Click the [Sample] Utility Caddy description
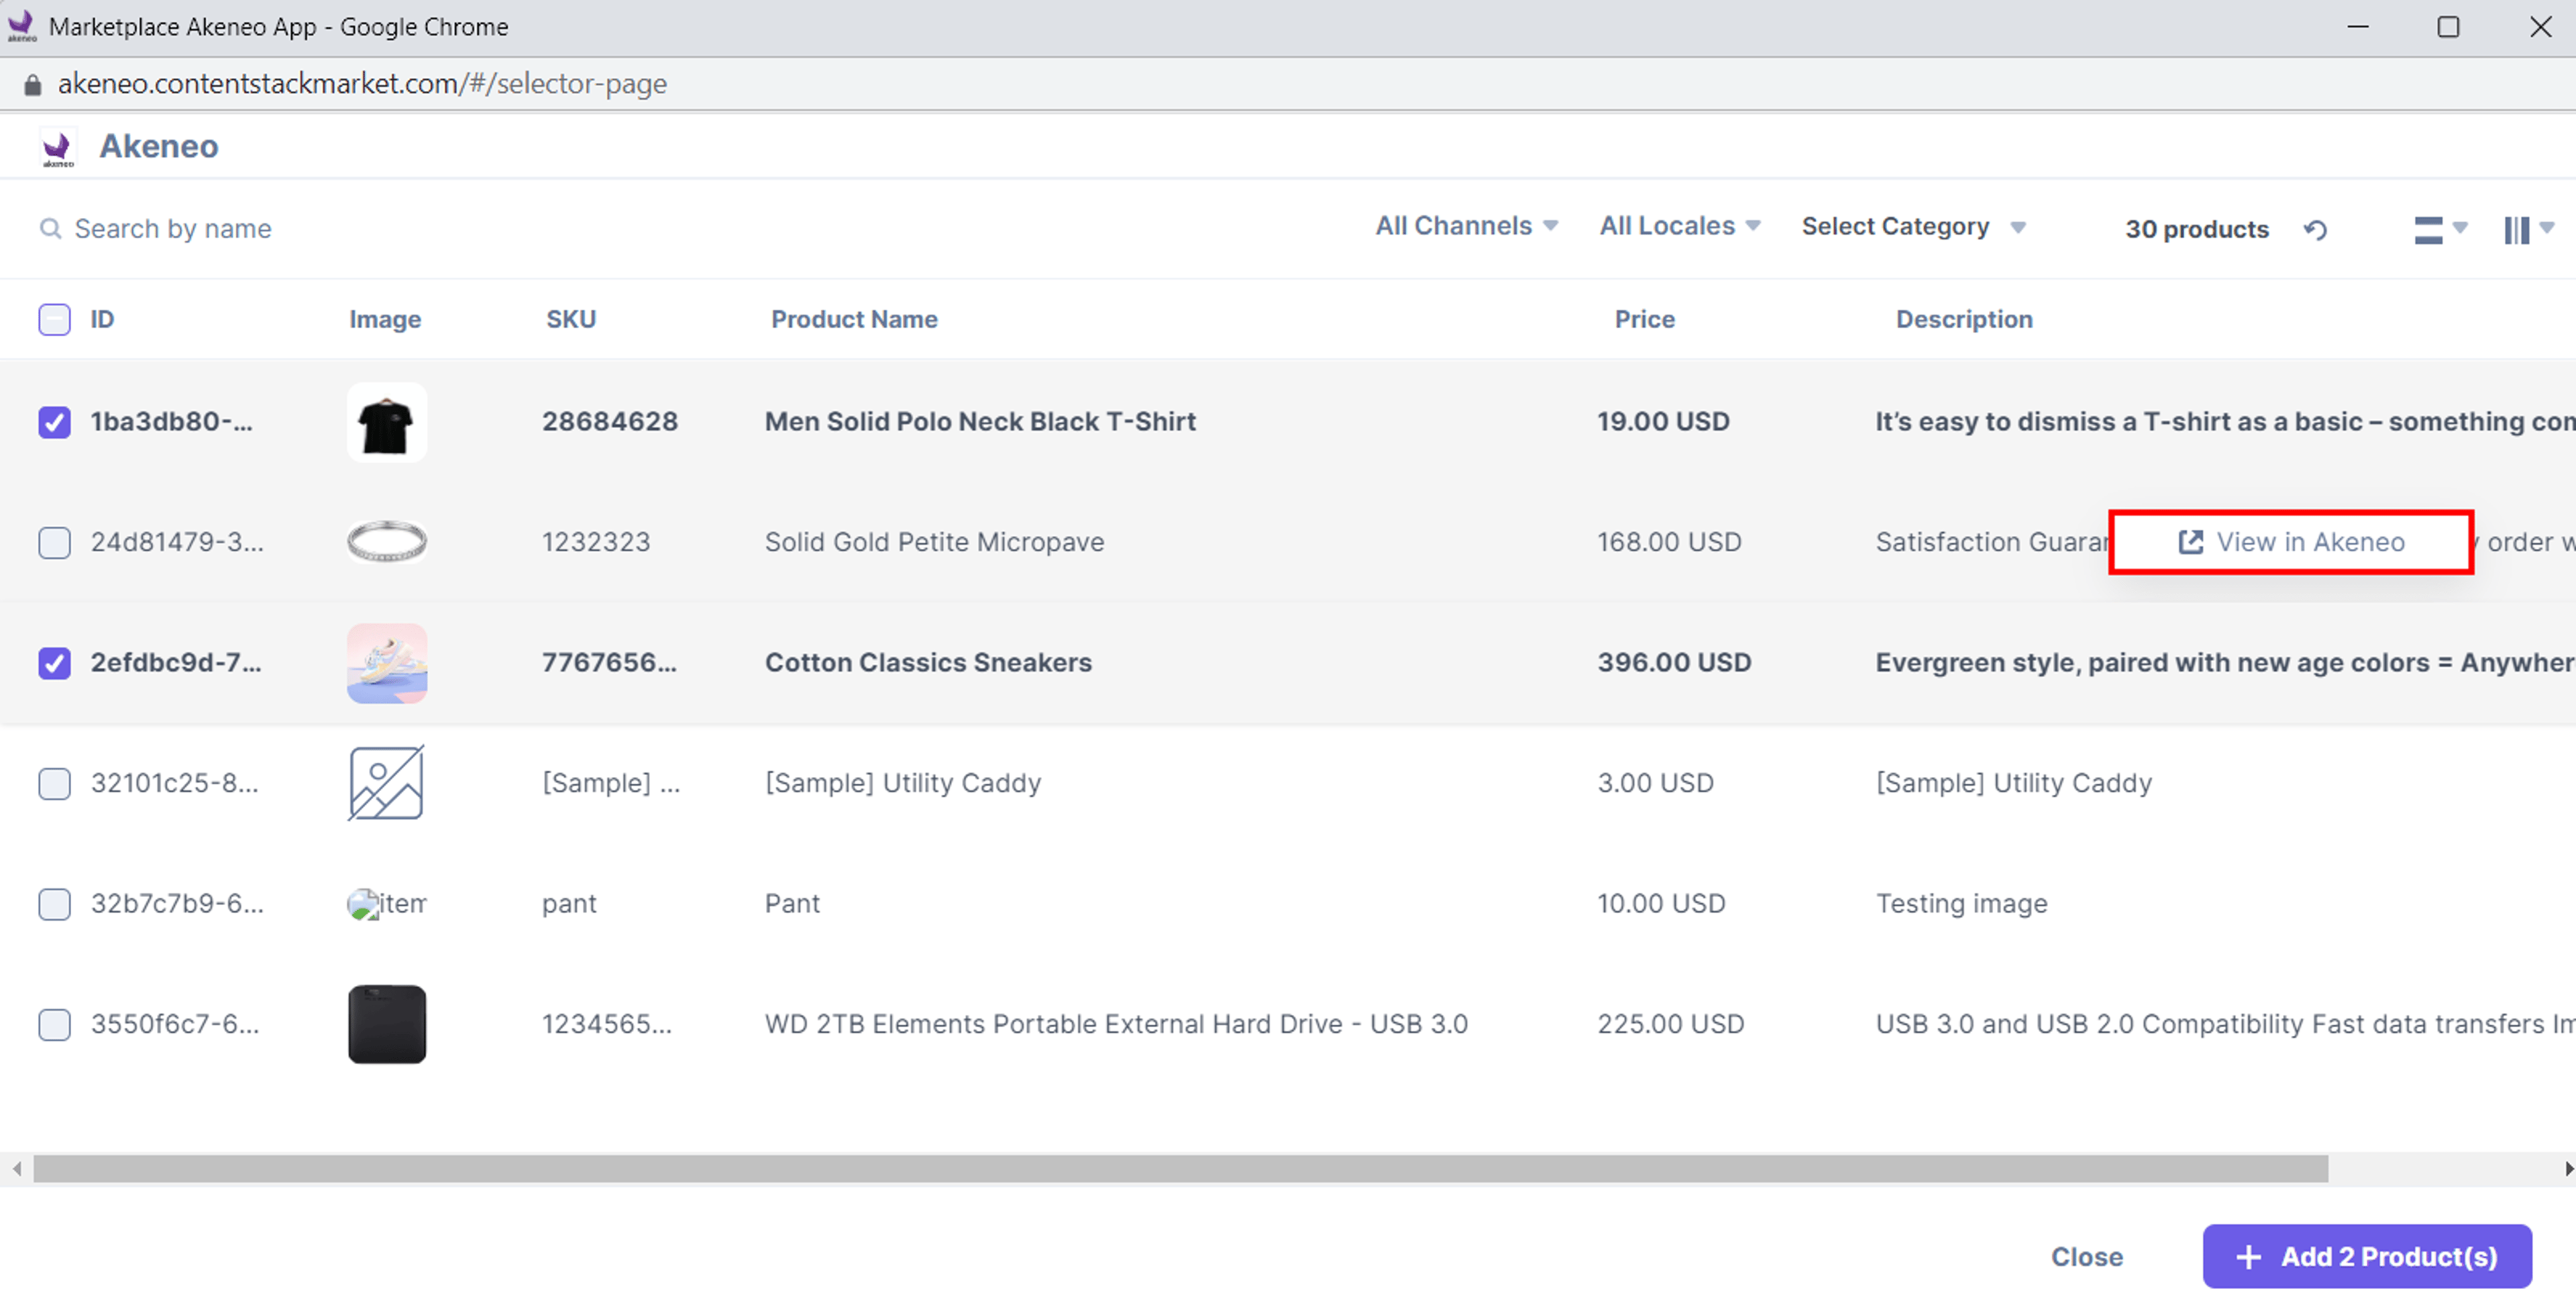 click(x=2013, y=784)
